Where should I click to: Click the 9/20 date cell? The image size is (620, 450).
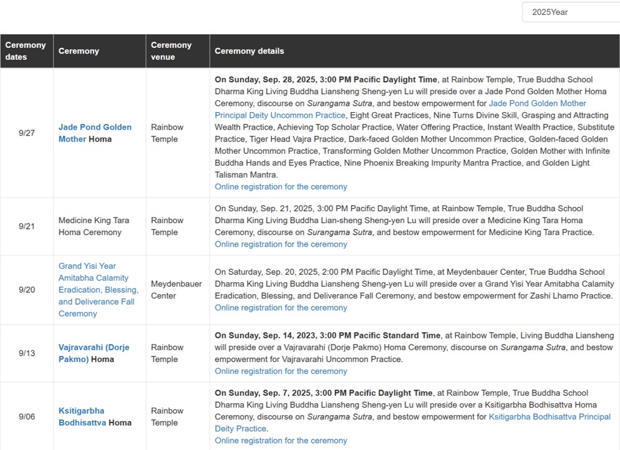[27, 290]
